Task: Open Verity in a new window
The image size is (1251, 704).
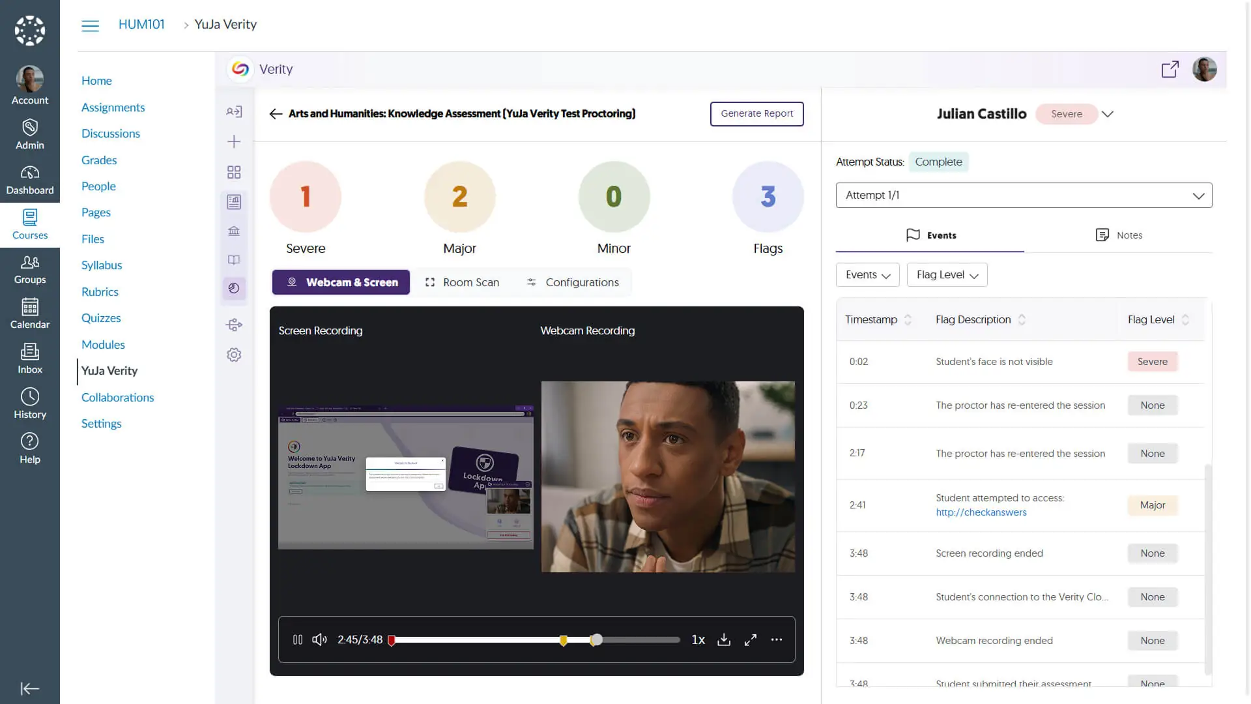Action: pyautogui.click(x=1170, y=69)
